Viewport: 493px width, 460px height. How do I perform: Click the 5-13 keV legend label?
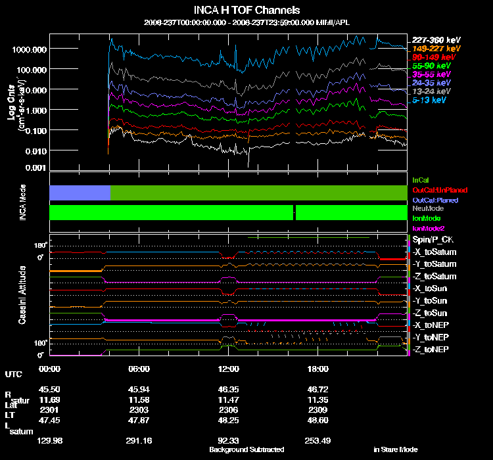click(x=429, y=100)
